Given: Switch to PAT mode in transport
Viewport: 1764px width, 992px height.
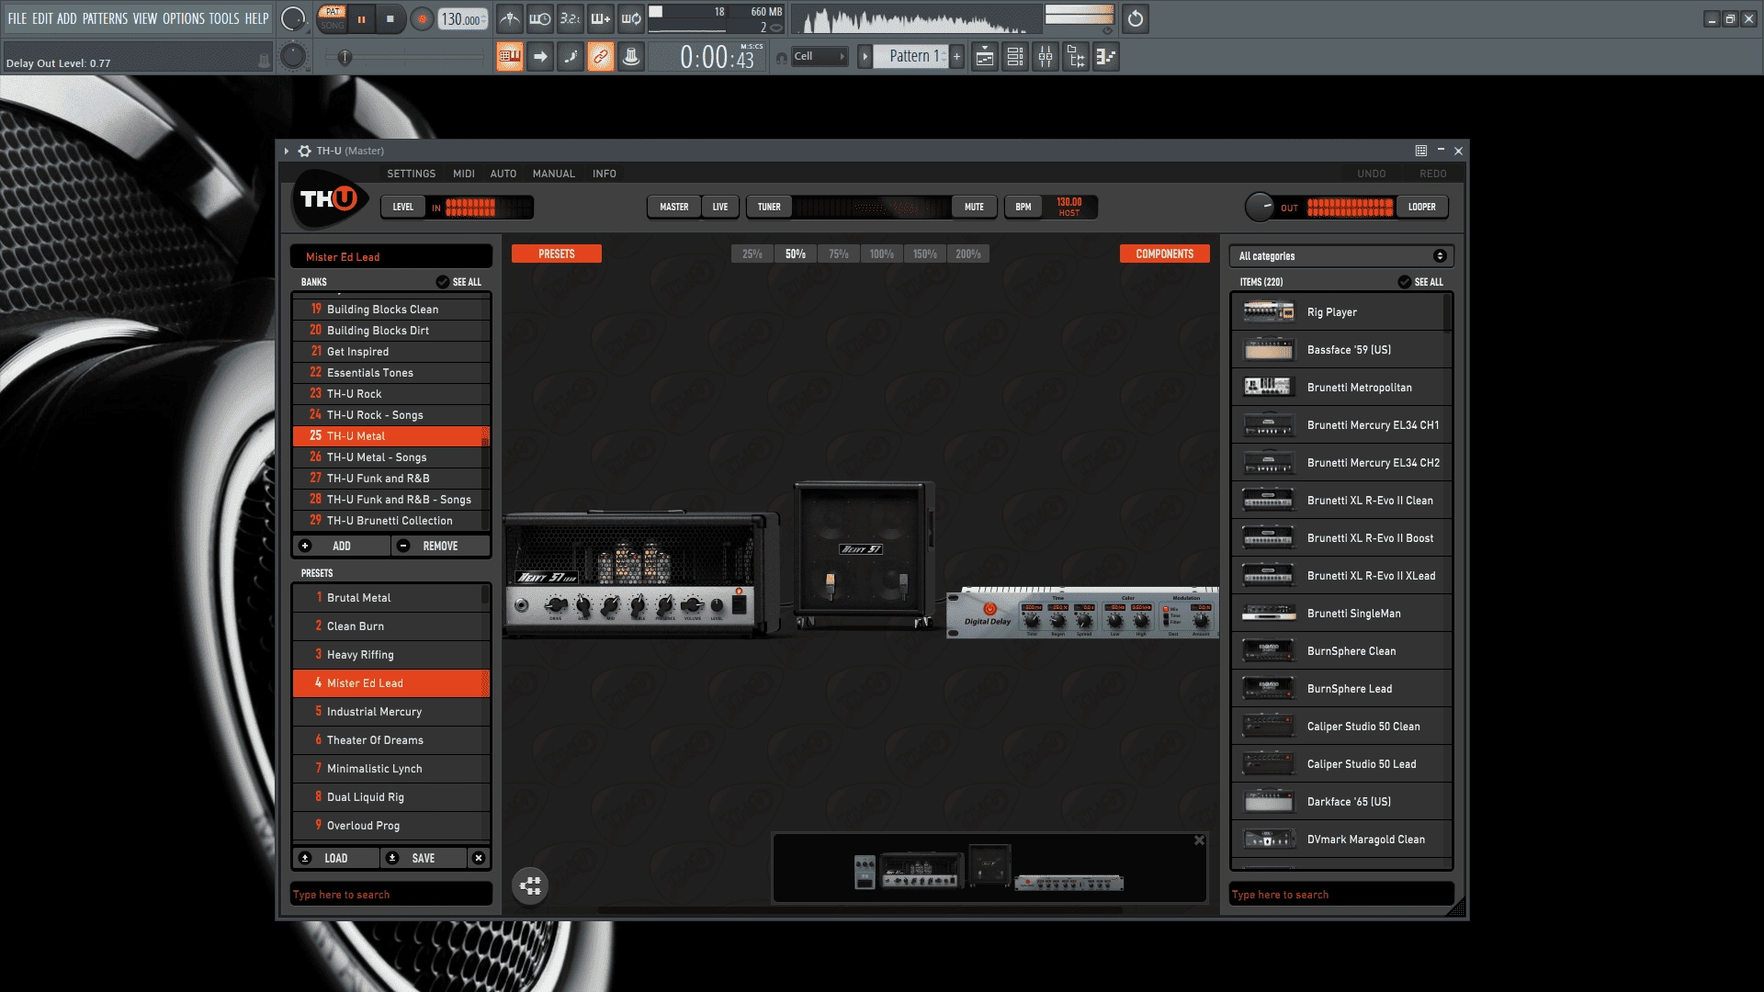Looking at the screenshot, I should (333, 12).
